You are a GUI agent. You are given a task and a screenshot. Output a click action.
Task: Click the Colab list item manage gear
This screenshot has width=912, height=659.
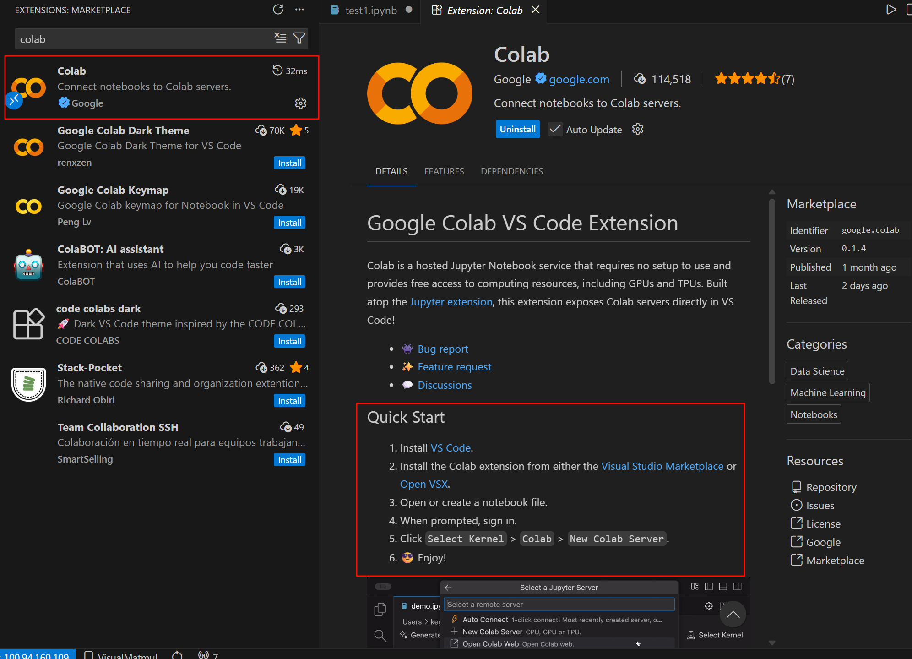pos(300,103)
